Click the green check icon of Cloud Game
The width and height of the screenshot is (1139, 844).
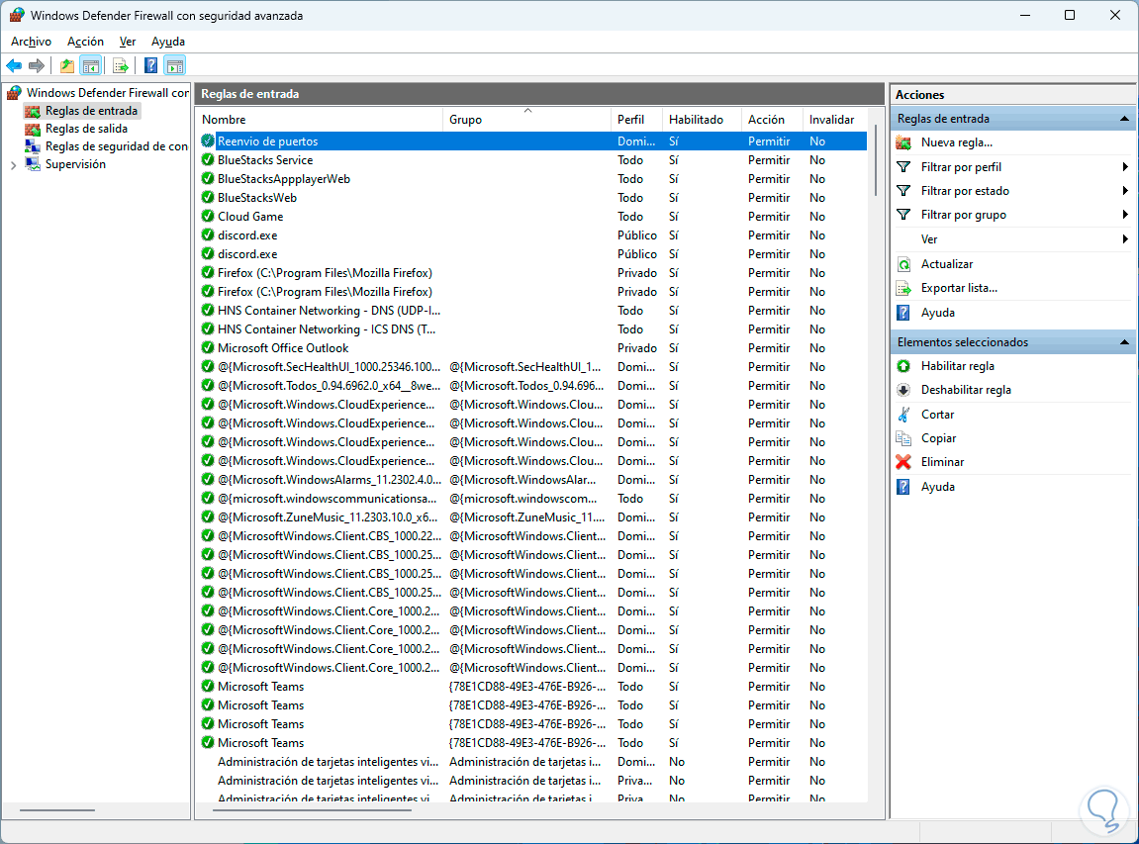point(208,217)
